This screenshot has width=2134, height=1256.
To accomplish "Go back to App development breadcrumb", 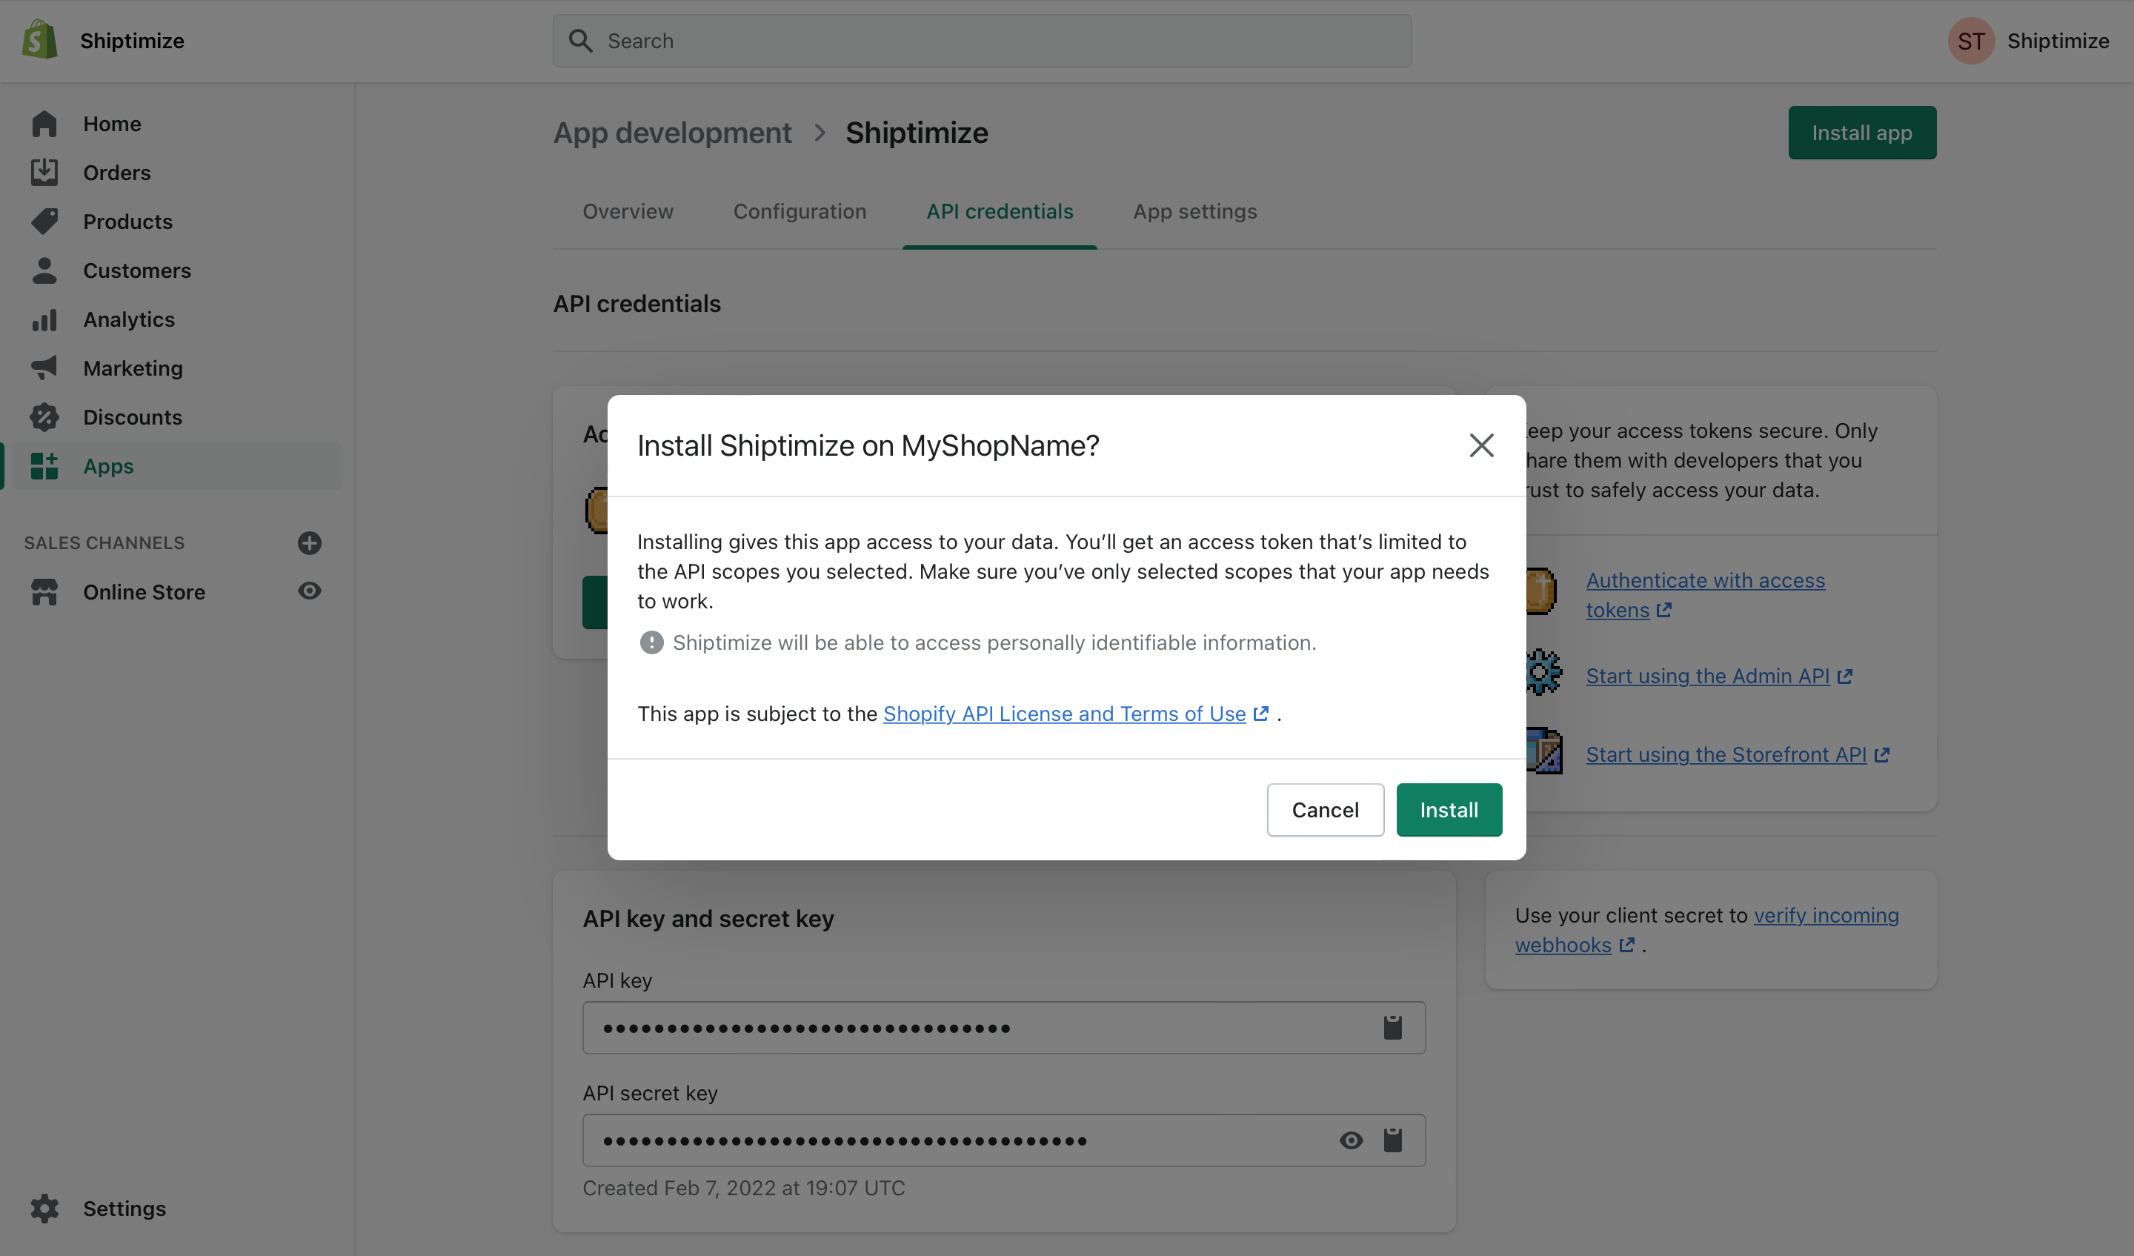I will (672, 133).
